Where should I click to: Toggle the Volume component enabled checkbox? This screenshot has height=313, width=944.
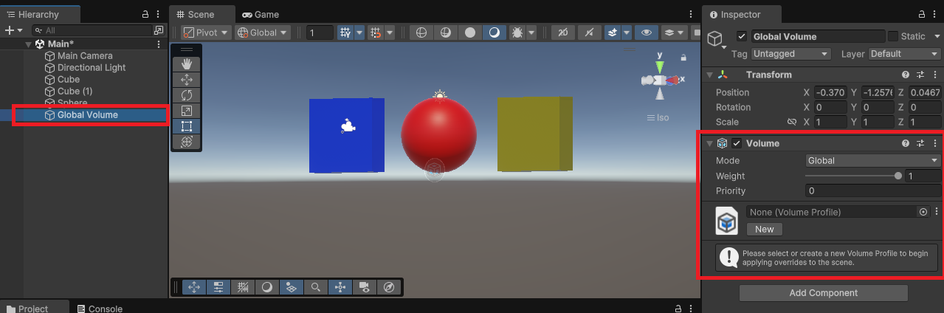[x=737, y=143]
